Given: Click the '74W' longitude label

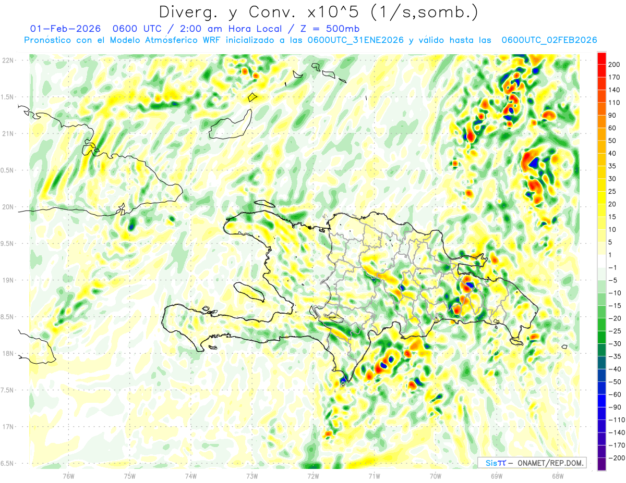Looking at the screenshot, I should tap(191, 476).
